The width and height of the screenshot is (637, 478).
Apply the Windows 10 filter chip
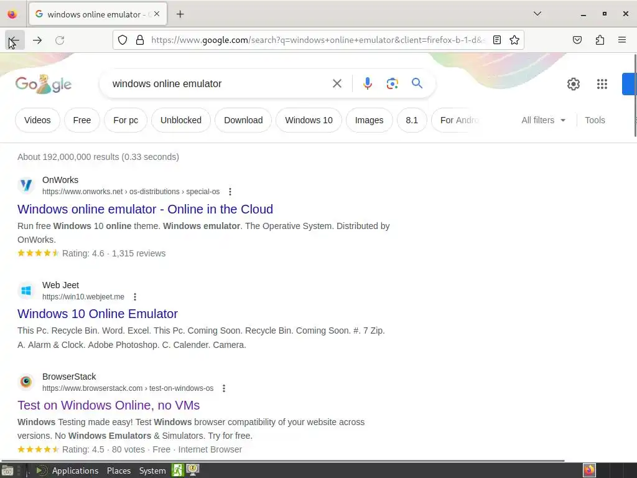click(x=309, y=120)
